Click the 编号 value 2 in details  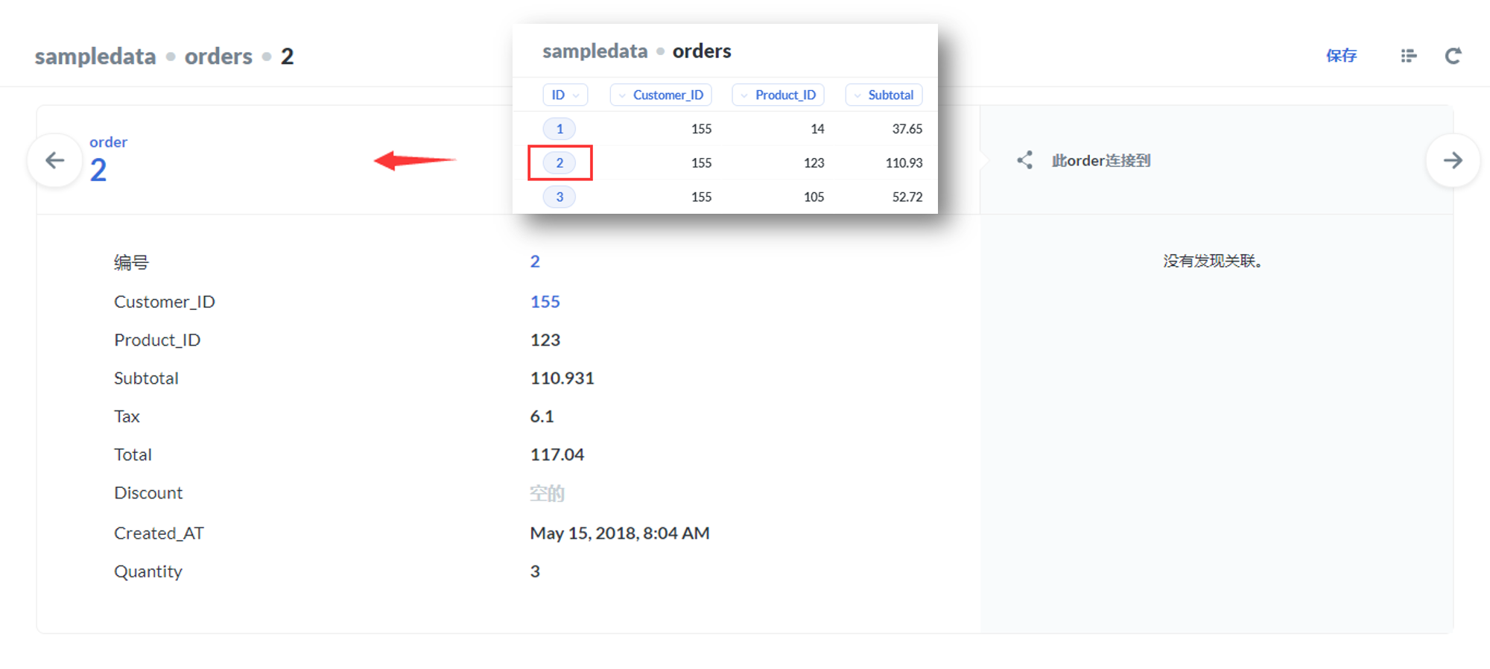click(x=535, y=261)
